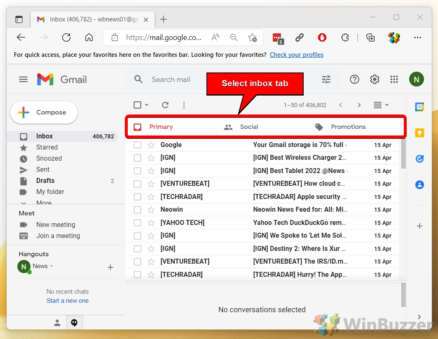The image size is (438, 339).
Task: Open Gmail Settings gear
Action: [374, 79]
